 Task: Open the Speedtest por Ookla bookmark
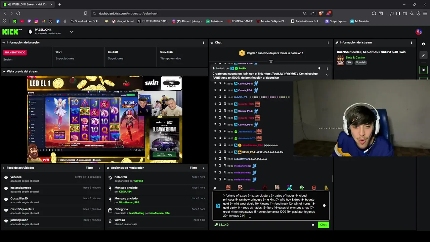[85, 21]
